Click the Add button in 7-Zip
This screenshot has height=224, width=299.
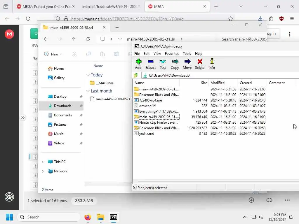tap(138, 64)
